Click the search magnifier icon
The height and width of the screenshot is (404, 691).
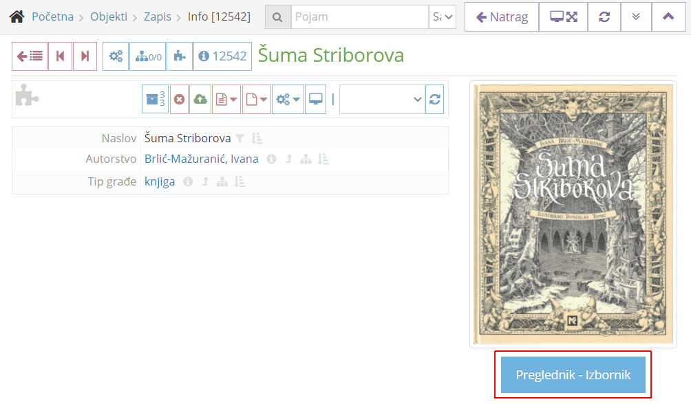click(x=277, y=16)
